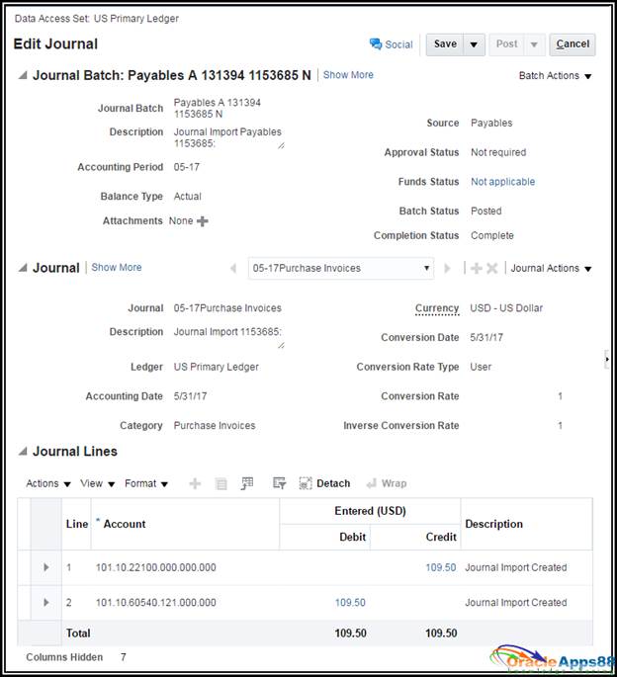Viewport: 617px width, 677px height.
Task: Add a new journal with plus icon
Action: coord(477,269)
